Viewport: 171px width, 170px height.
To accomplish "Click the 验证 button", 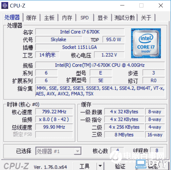I will point(120,166).
